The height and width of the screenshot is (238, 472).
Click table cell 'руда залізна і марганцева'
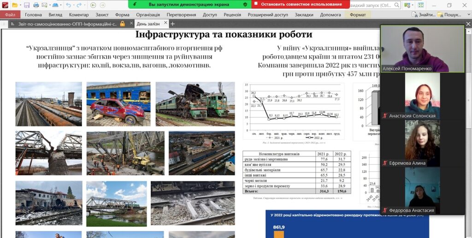tap(279, 159)
